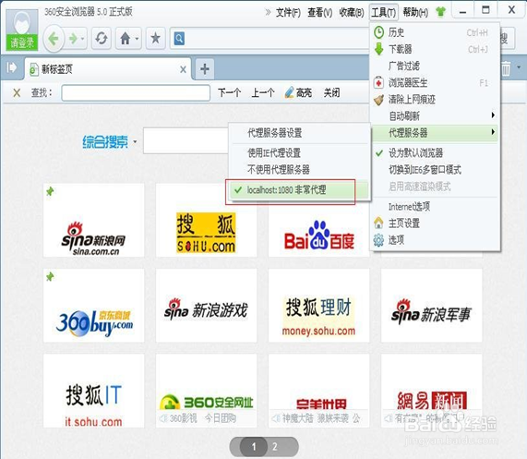Expand 代理服务器 submenu
The image size is (527, 459).
[436, 132]
